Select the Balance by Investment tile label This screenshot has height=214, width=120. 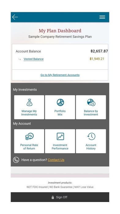(91, 113)
